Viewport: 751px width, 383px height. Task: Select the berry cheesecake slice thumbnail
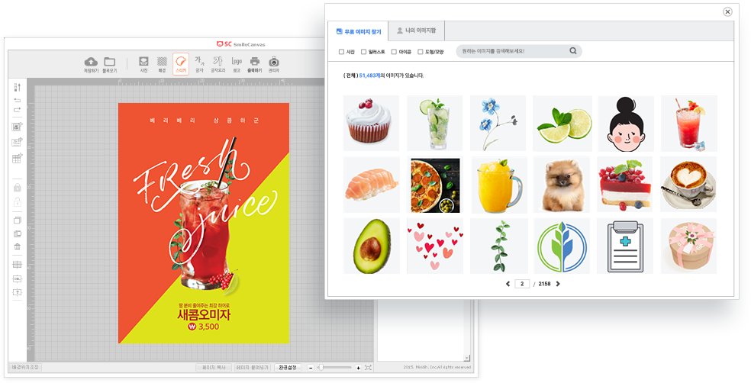click(x=625, y=185)
